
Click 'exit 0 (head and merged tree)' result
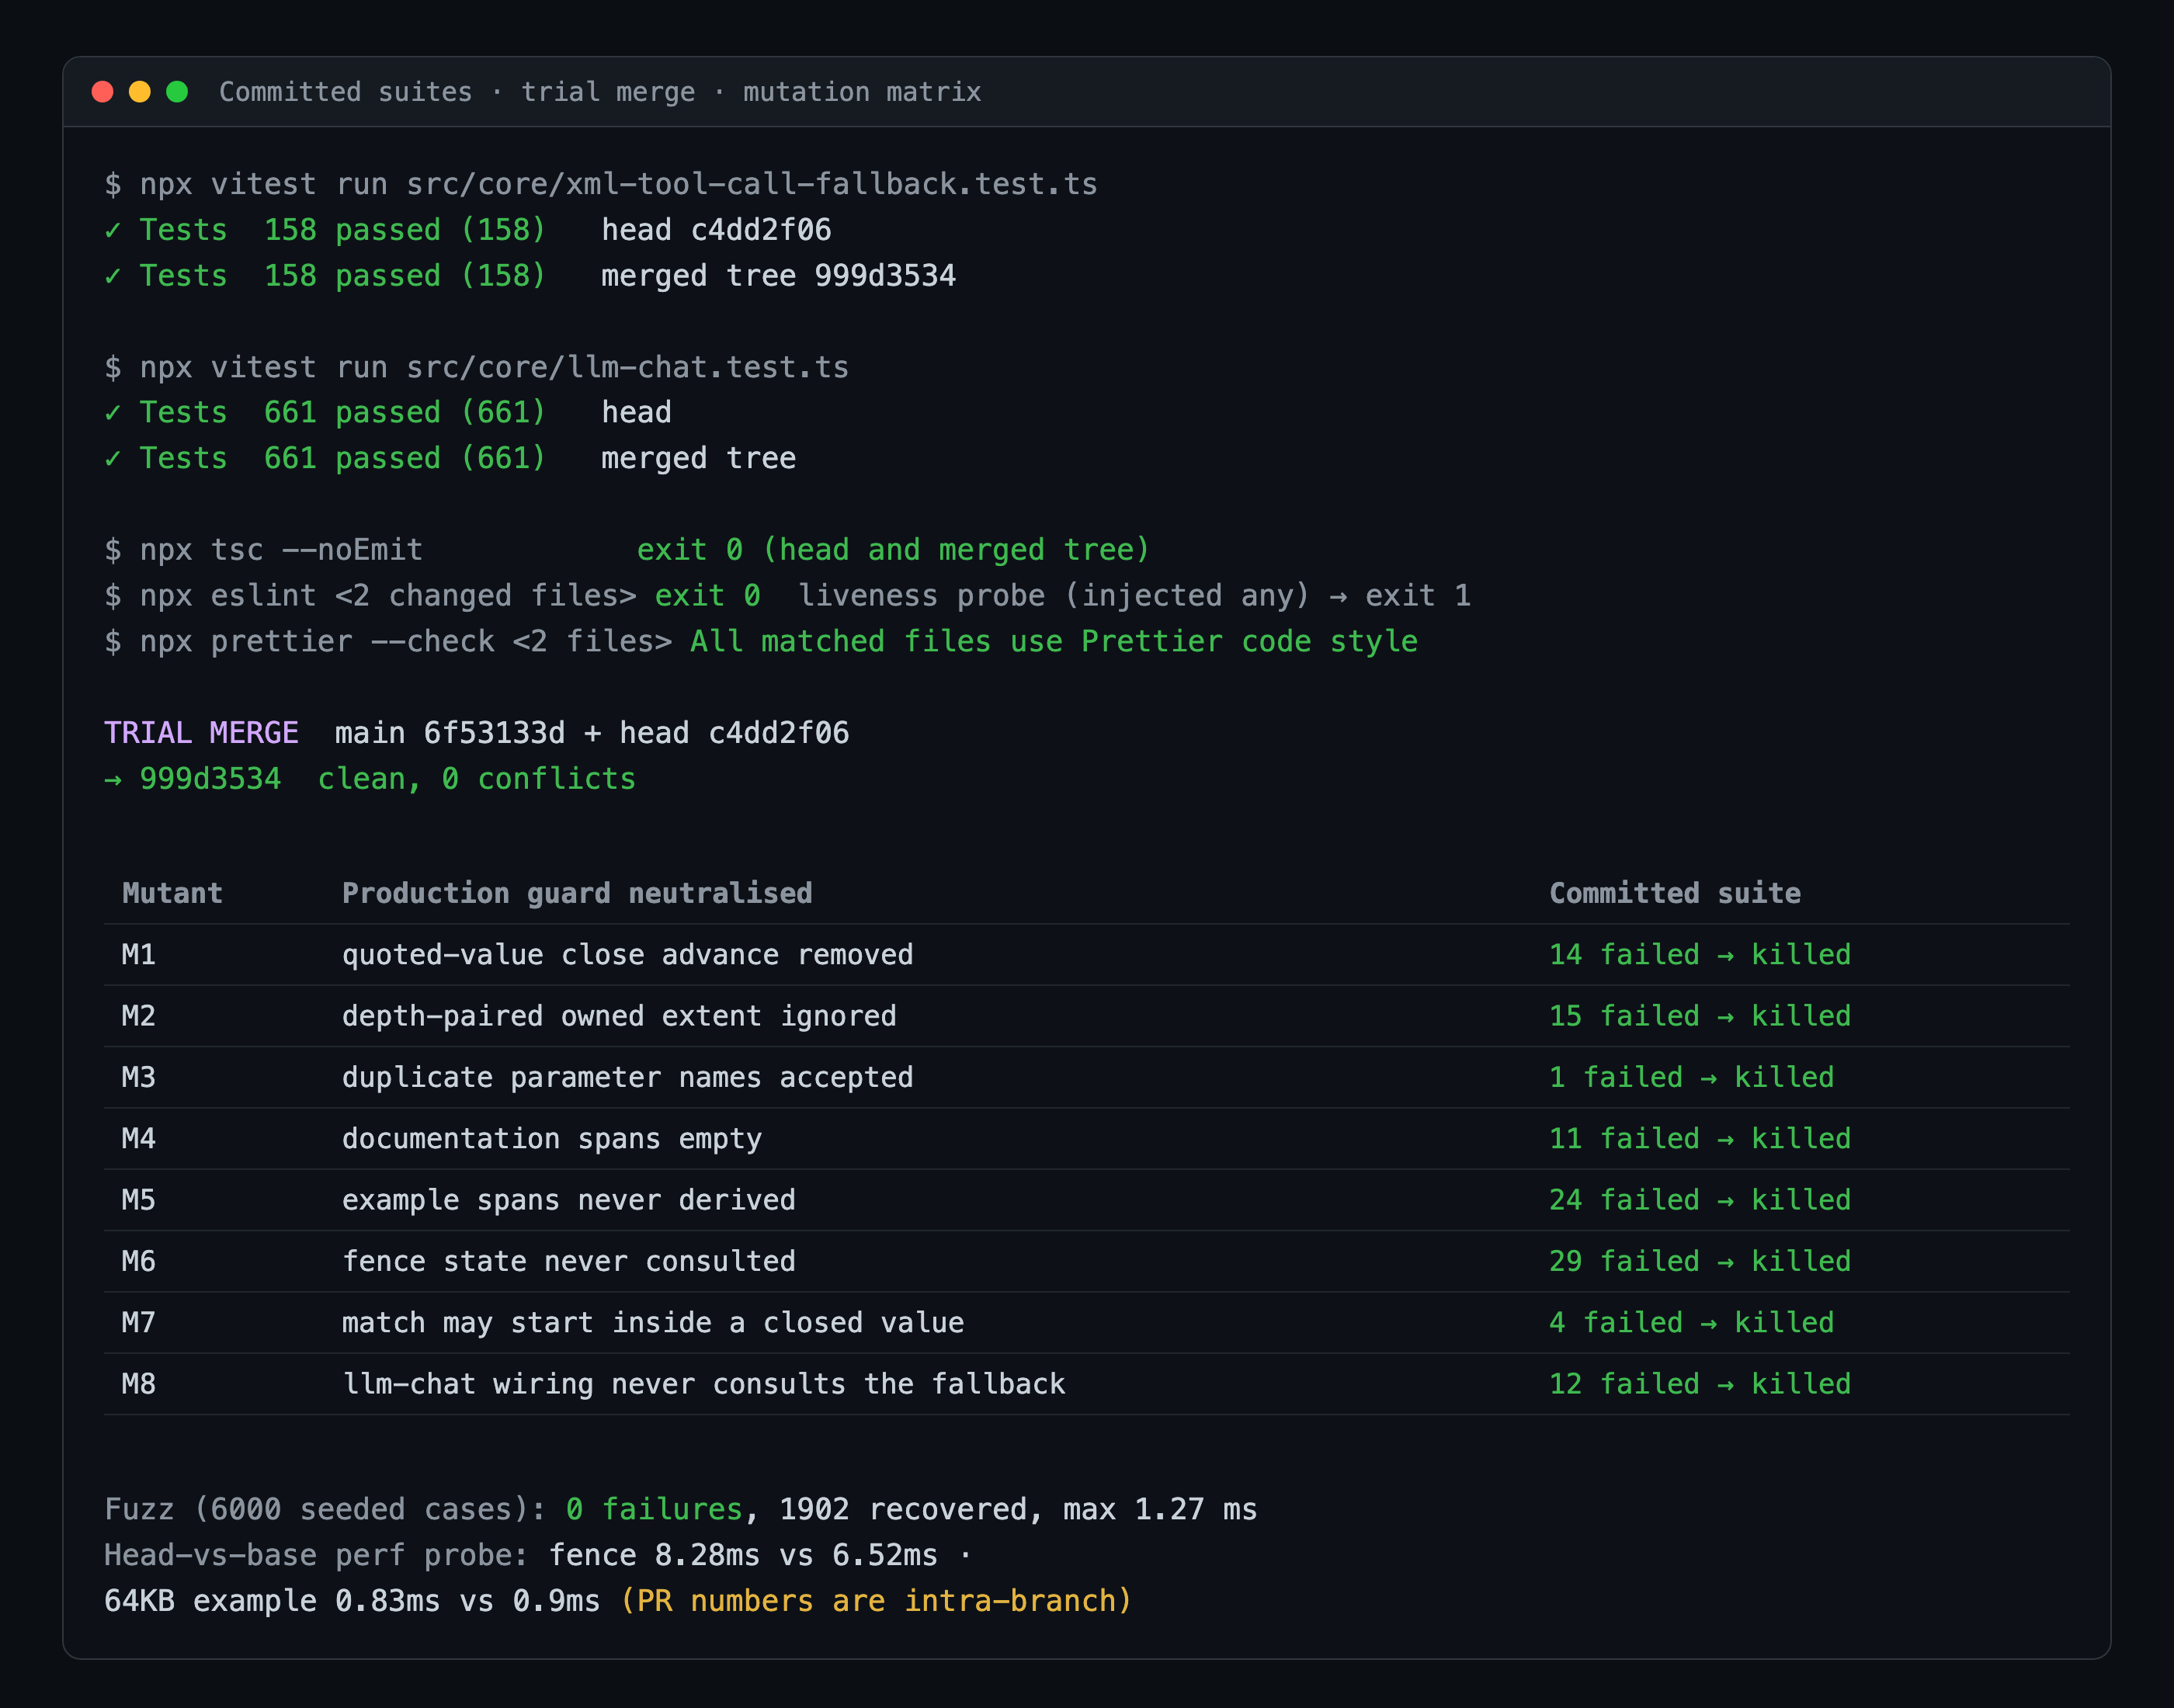pyautogui.click(x=894, y=550)
